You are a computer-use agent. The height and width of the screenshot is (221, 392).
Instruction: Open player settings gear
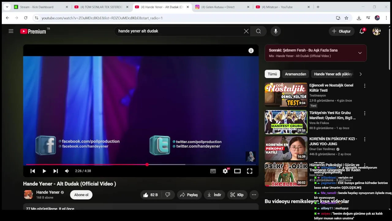click(x=225, y=171)
